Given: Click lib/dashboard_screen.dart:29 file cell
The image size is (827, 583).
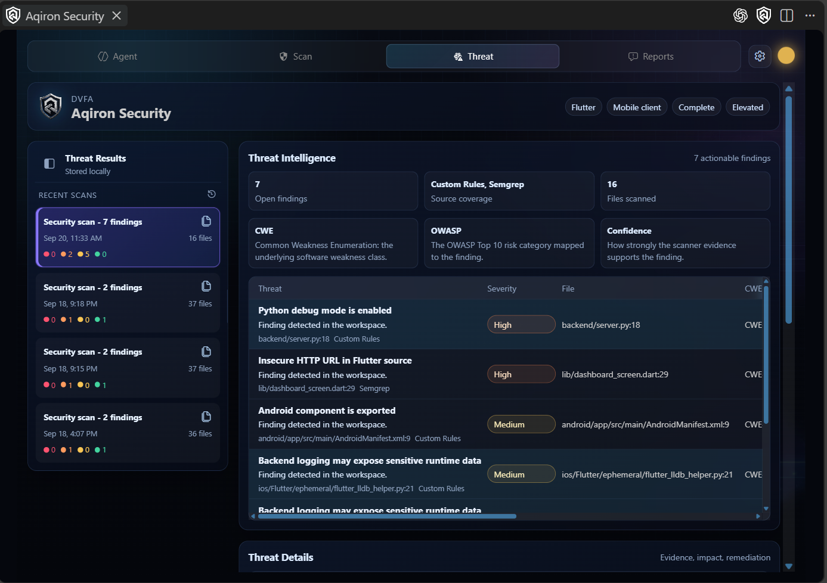Looking at the screenshot, I should point(615,374).
